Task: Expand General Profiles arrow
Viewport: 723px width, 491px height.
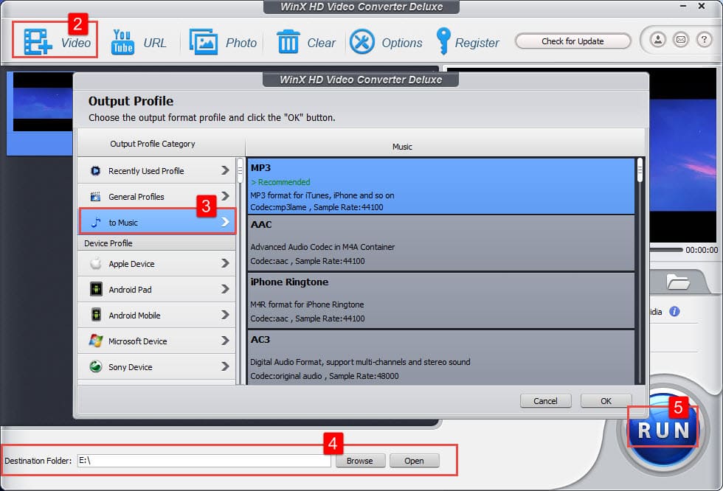Action: (x=225, y=196)
